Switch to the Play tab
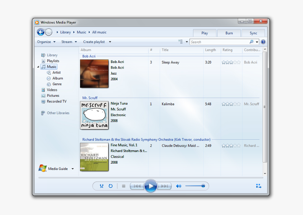The width and height of the screenshot is (303, 215). tap(205, 33)
